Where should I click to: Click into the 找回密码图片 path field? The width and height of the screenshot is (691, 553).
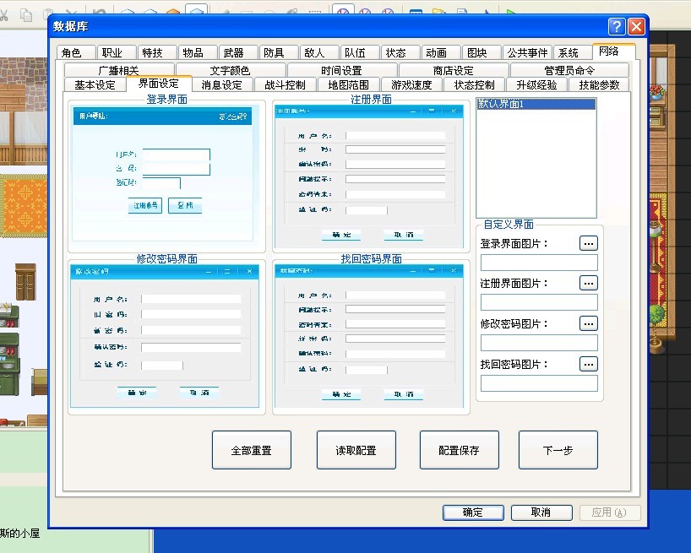tap(539, 383)
